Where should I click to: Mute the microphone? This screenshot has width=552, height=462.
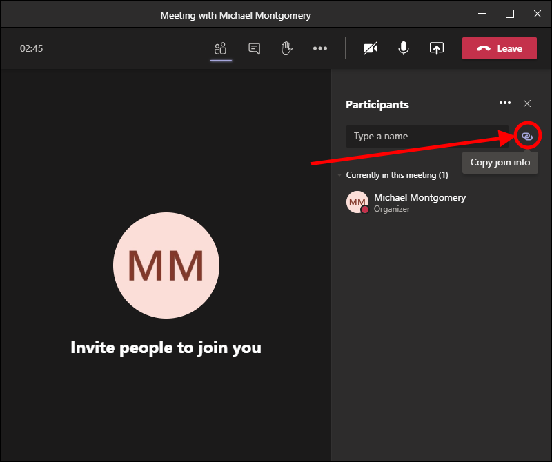point(404,48)
